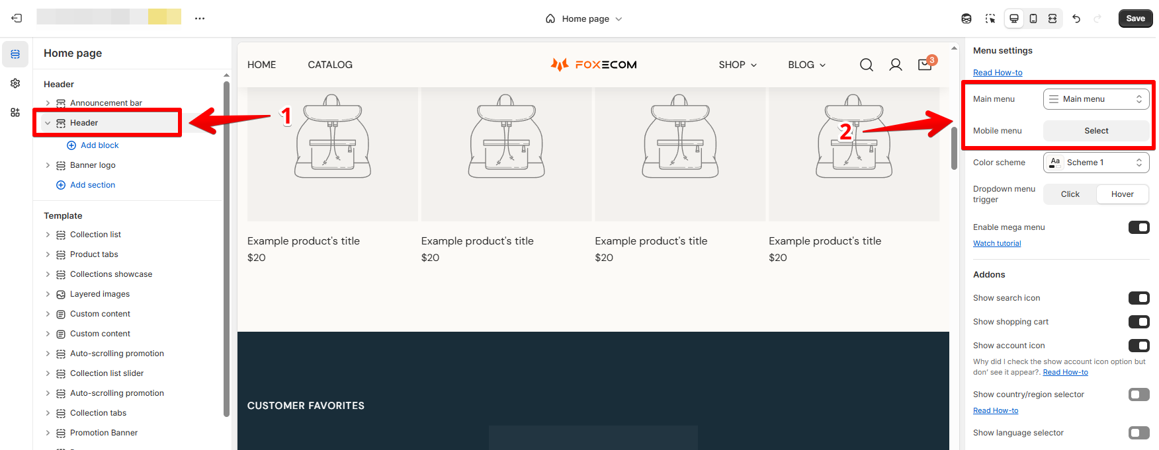Switch to mobile preview icon
The width and height of the screenshot is (1159, 450).
[1033, 19]
